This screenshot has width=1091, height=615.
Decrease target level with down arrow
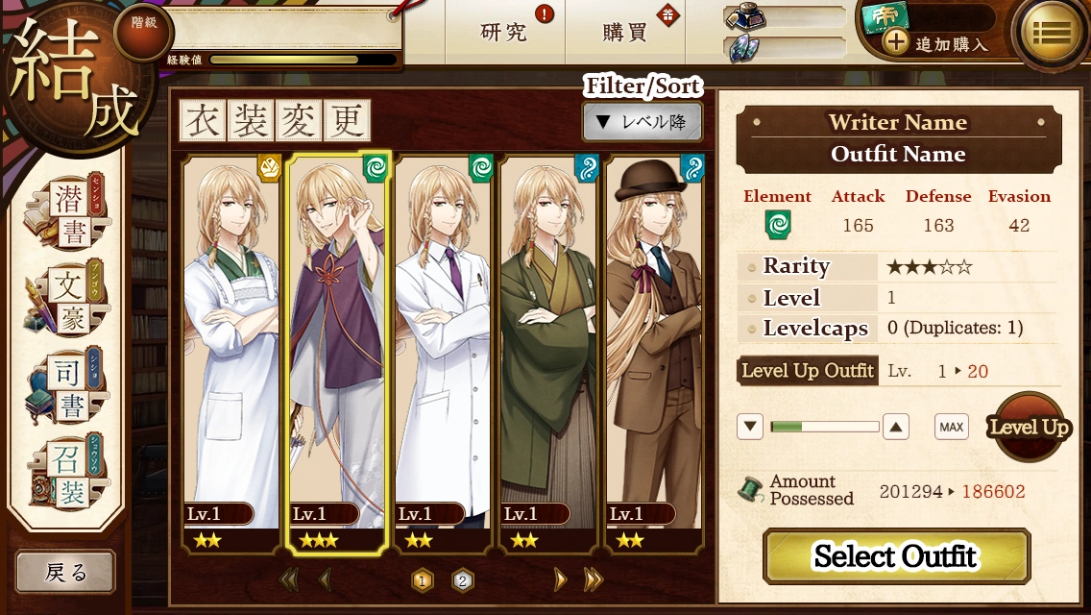(749, 427)
